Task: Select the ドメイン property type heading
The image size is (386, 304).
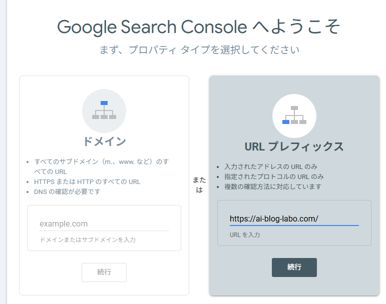Action: pyautogui.click(x=104, y=141)
